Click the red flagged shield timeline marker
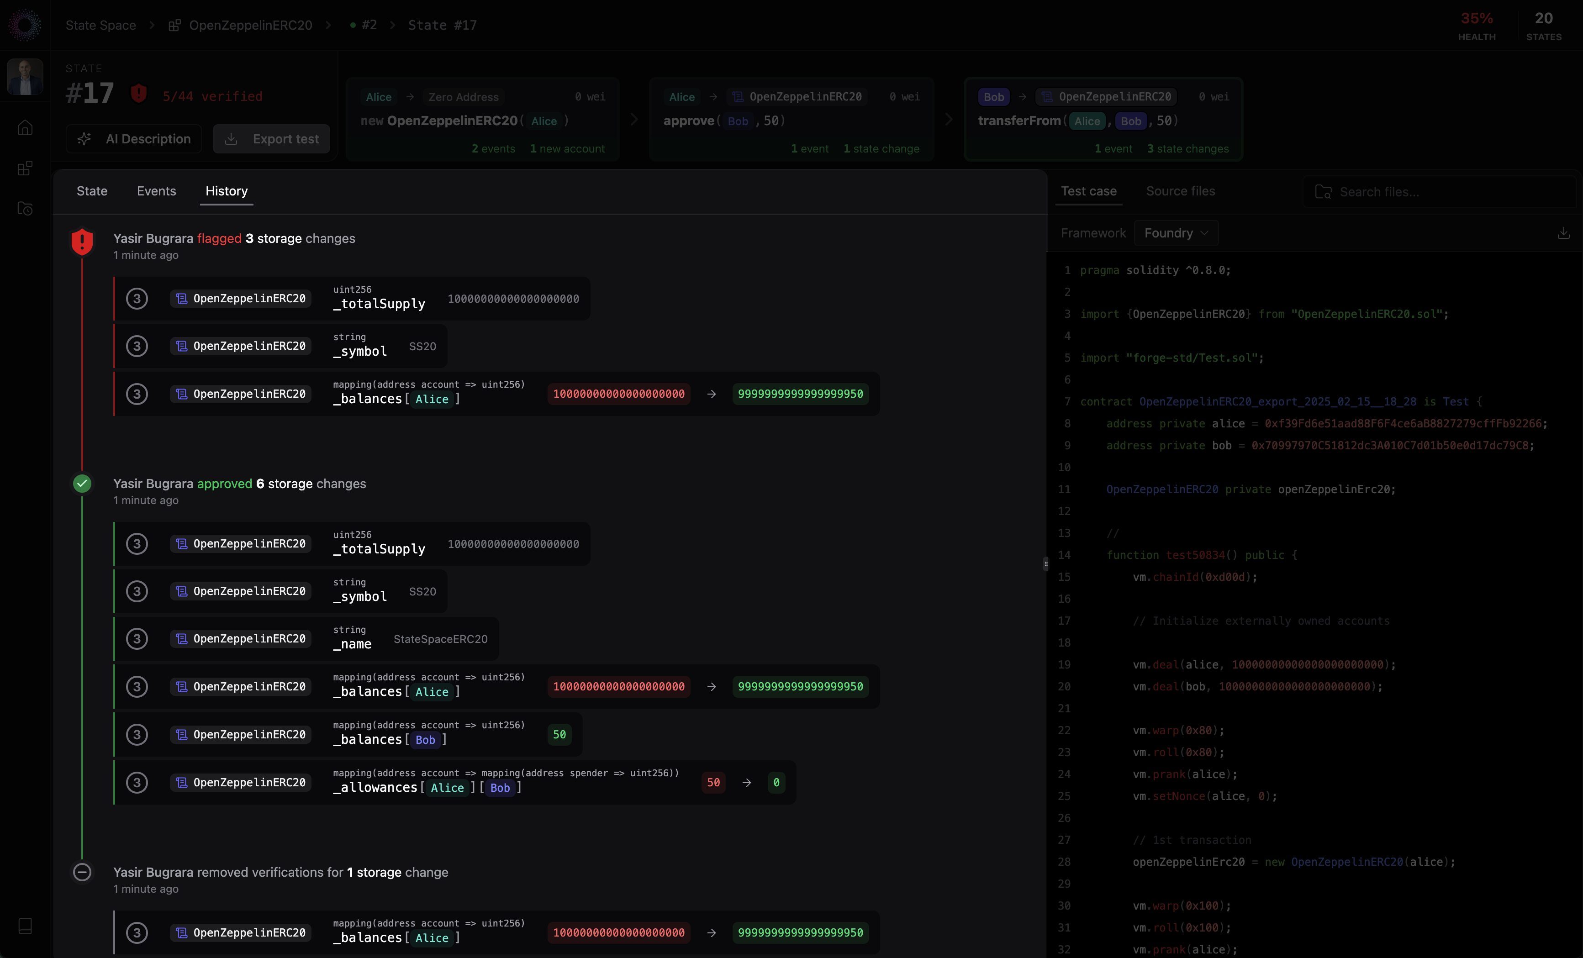 coord(82,242)
